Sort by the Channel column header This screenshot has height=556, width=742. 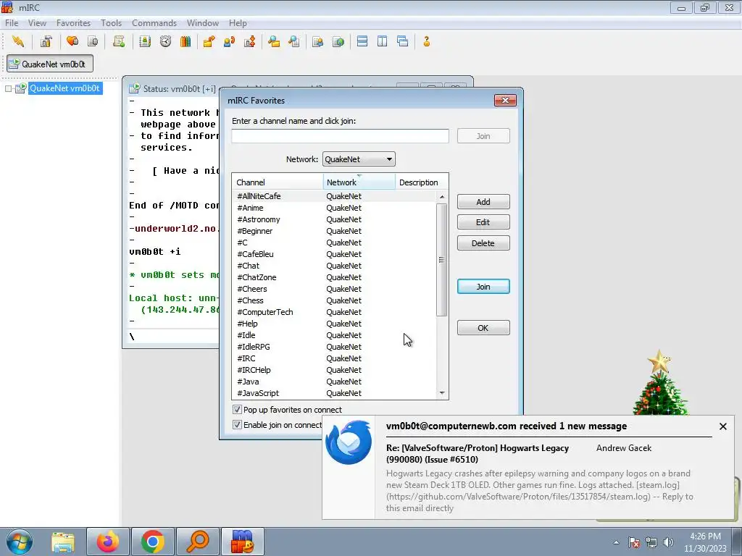click(278, 182)
